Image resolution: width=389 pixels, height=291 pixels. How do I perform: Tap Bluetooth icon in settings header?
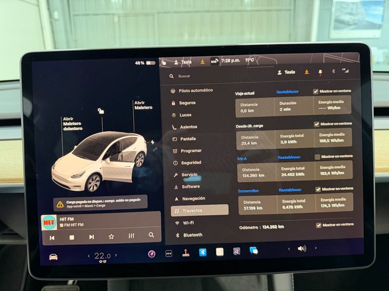point(333,72)
